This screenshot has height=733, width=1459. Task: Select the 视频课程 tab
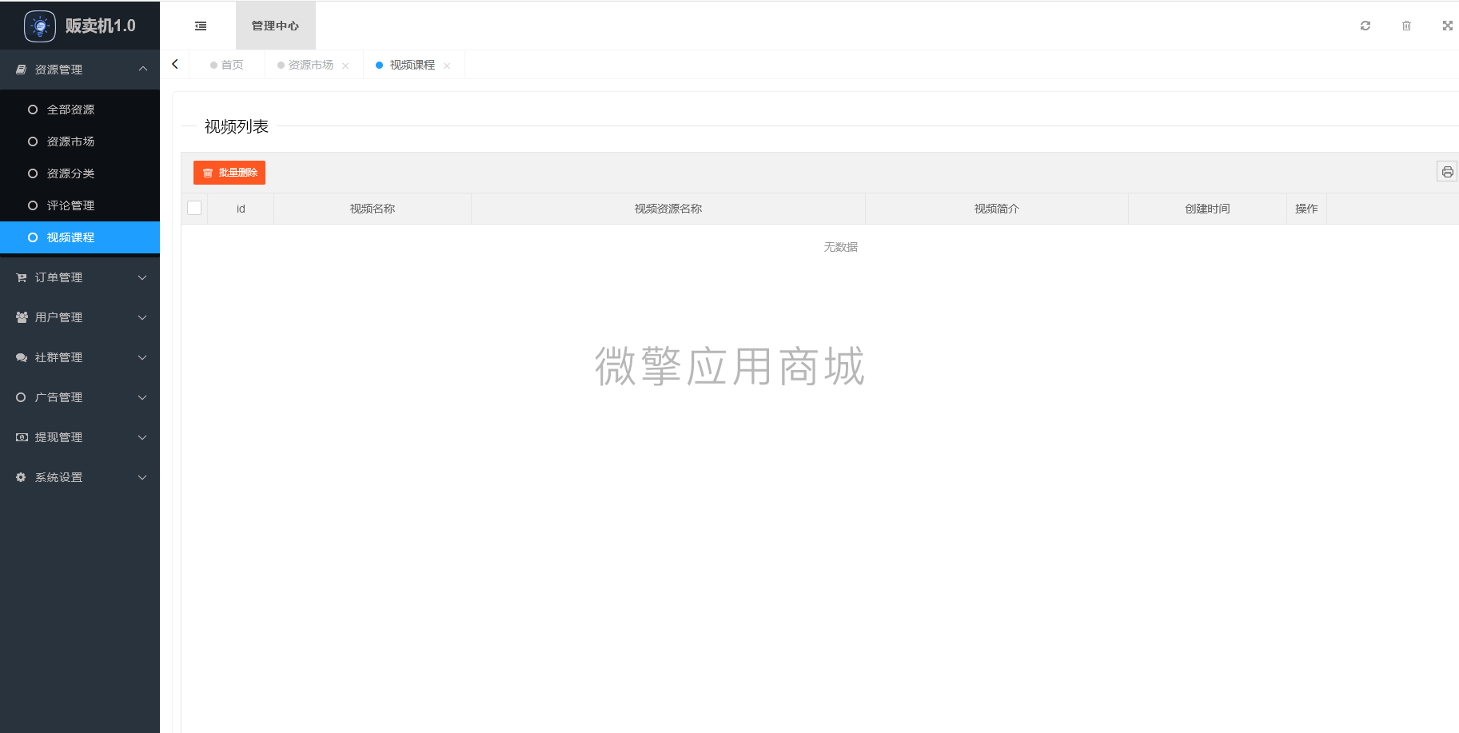(x=413, y=65)
